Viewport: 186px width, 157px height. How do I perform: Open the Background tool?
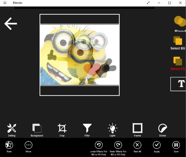point(37,130)
